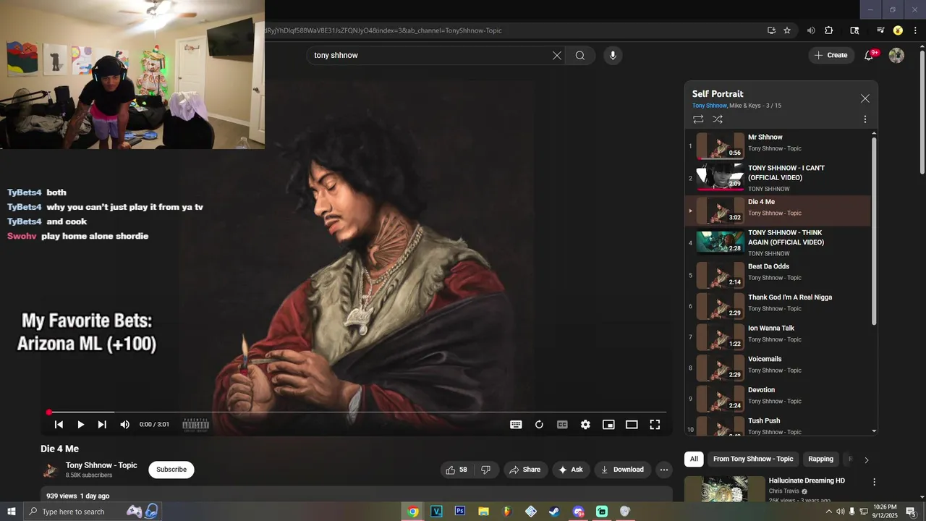The image size is (926, 521).
Task: Open the YouTube account avatar menu
Action: [896, 55]
